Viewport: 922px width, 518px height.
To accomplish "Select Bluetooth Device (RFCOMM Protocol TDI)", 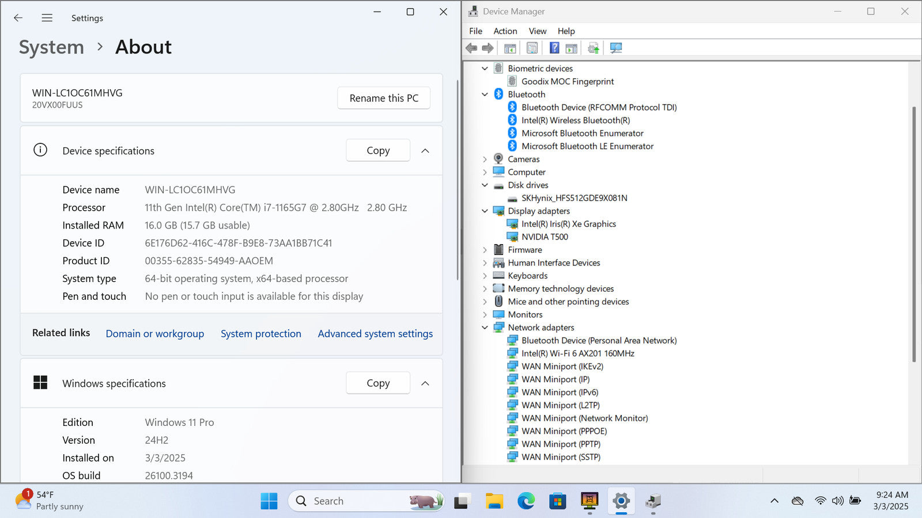I will (599, 107).
